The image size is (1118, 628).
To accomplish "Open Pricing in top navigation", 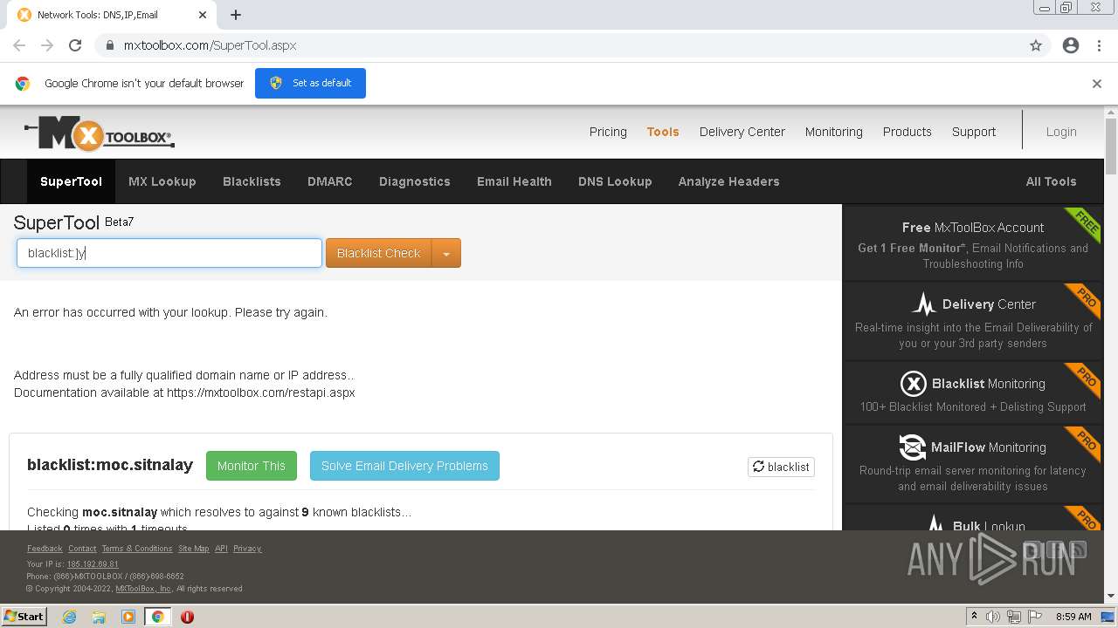I will tap(608, 132).
